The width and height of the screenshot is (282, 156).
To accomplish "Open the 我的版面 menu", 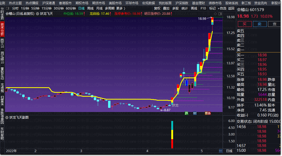I will pos(165,3).
